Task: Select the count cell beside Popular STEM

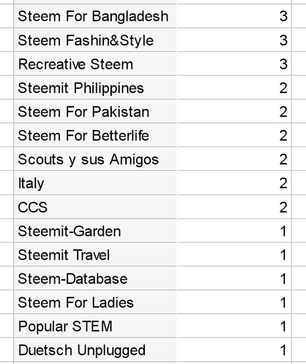Action: pyautogui.click(x=234, y=327)
